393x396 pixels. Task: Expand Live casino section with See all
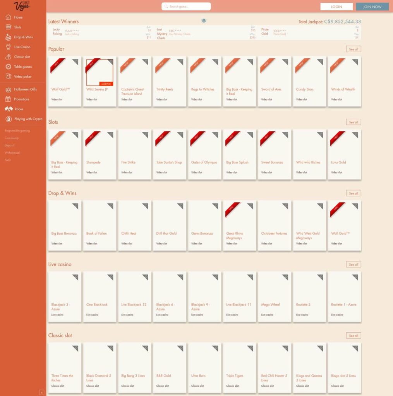[353, 265]
